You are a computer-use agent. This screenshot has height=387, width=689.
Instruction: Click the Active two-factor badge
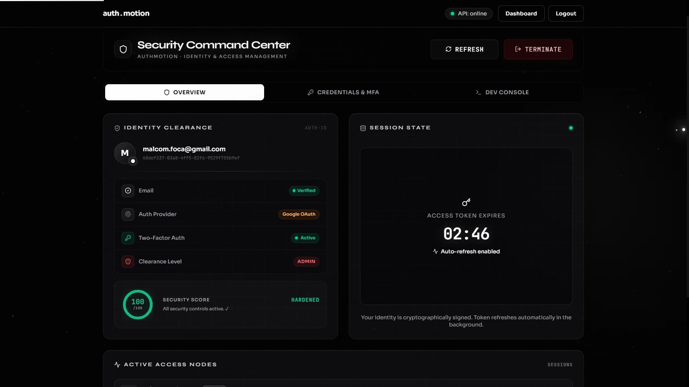(305, 238)
